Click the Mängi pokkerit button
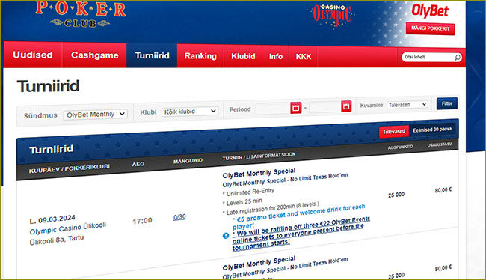The height and width of the screenshot is (280, 486). pyautogui.click(x=430, y=28)
